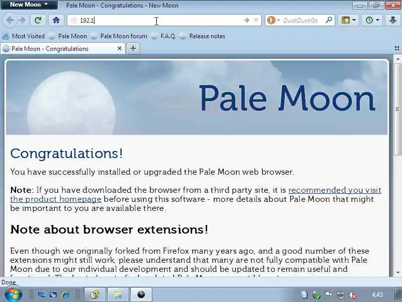Expand the bookmarks button dropdown arrow

pos(354,20)
